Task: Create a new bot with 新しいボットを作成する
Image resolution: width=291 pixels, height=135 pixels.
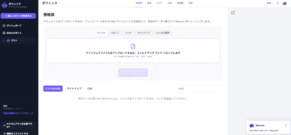Action: click(18, 16)
